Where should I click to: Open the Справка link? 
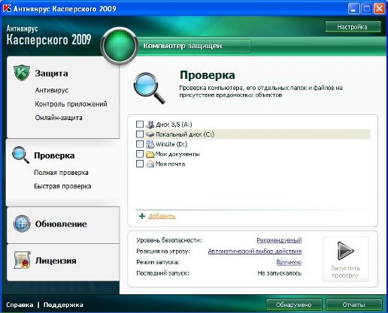tap(20, 305)
